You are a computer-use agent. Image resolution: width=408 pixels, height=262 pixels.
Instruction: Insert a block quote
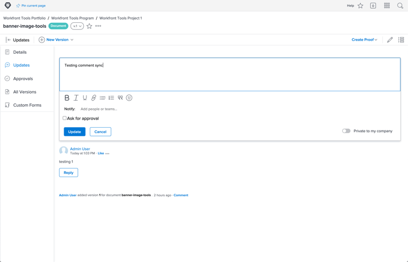click(120, 98)
